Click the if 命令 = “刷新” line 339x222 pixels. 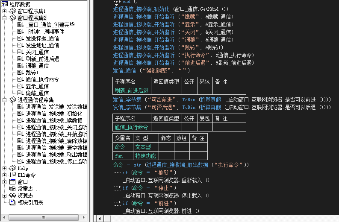pos(149,172)
